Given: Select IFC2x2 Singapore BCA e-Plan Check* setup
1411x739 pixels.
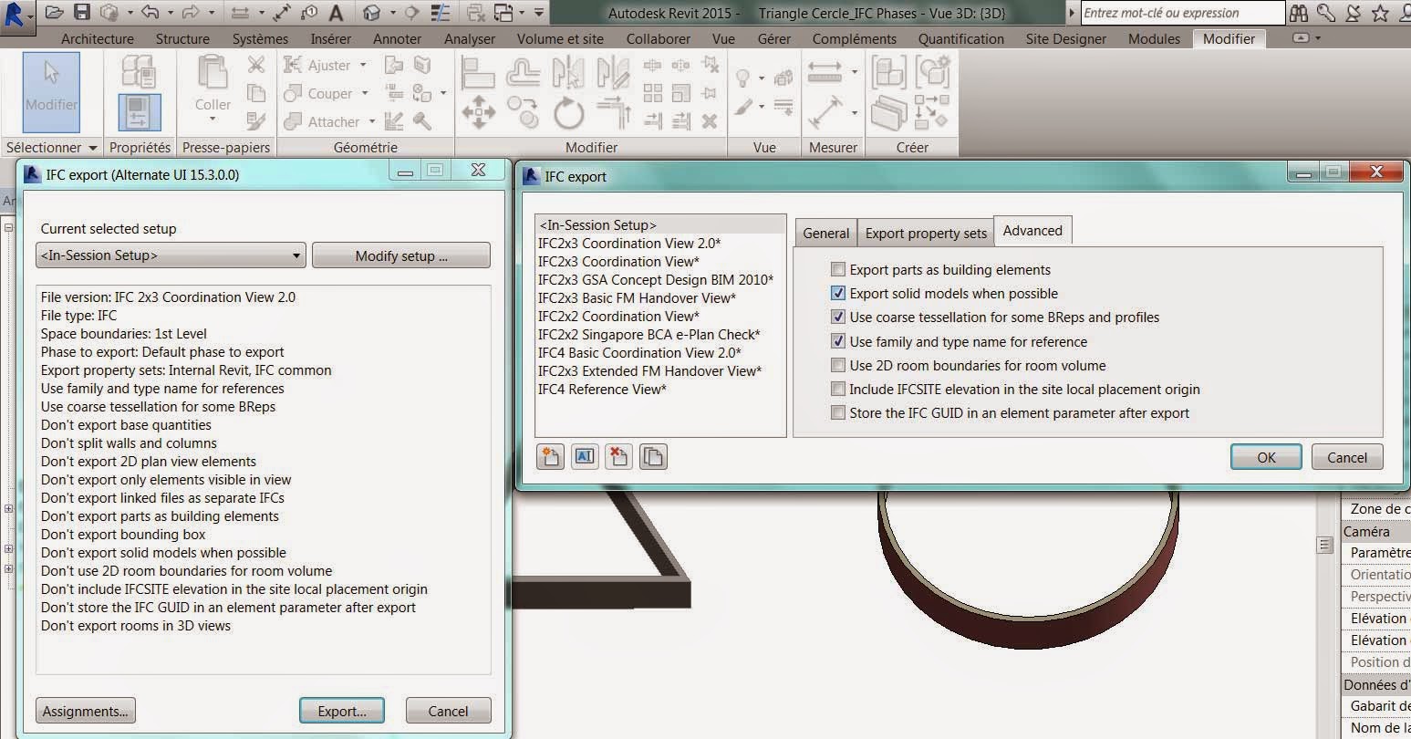Looking at the screenshot, I should [649, 334].
